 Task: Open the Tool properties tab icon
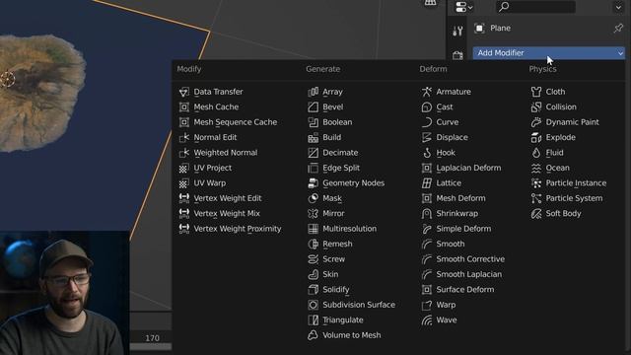click(x=457, y=31)
